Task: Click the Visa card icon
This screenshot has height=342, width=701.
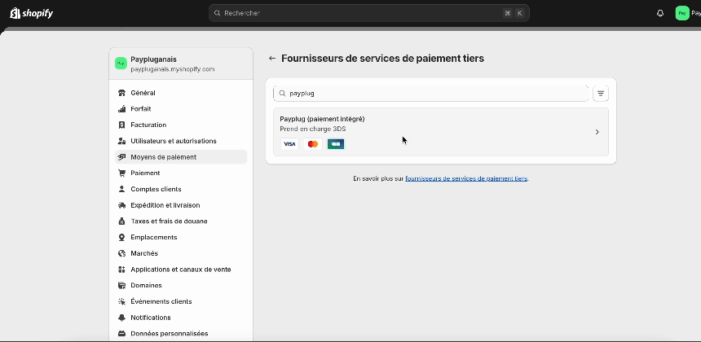Action: click(x=289, y=144)
